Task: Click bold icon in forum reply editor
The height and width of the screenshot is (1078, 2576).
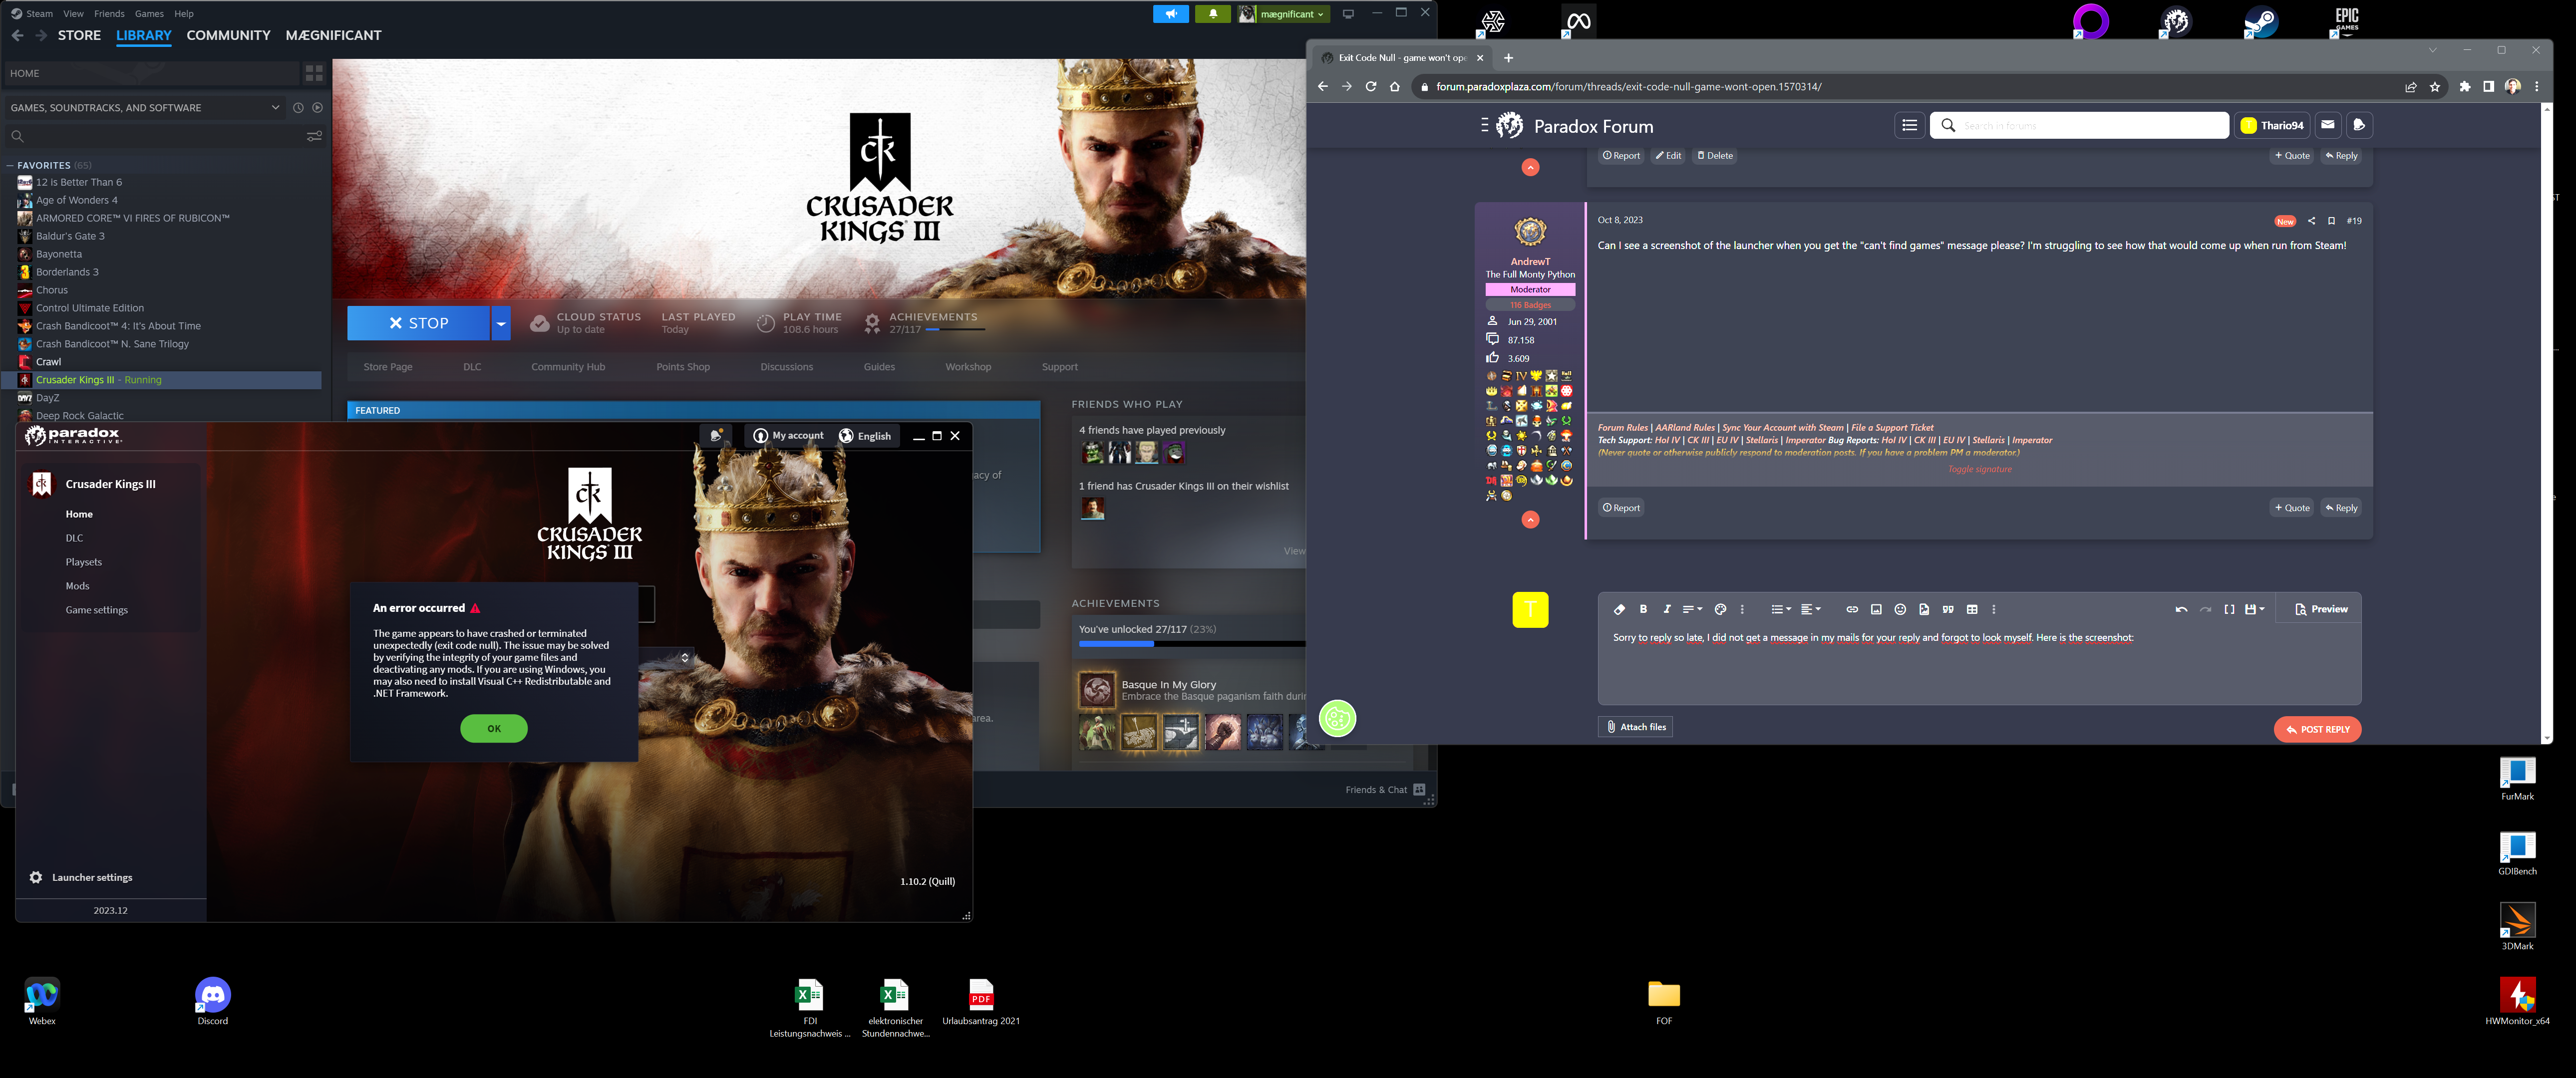Action: pyautogui.click(x=1643, y=609)
